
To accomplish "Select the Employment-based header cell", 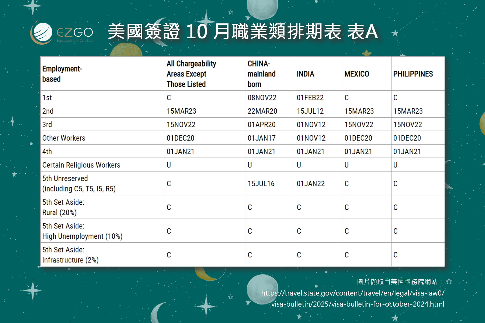I will pyautogui.click(x=62, y=74).
